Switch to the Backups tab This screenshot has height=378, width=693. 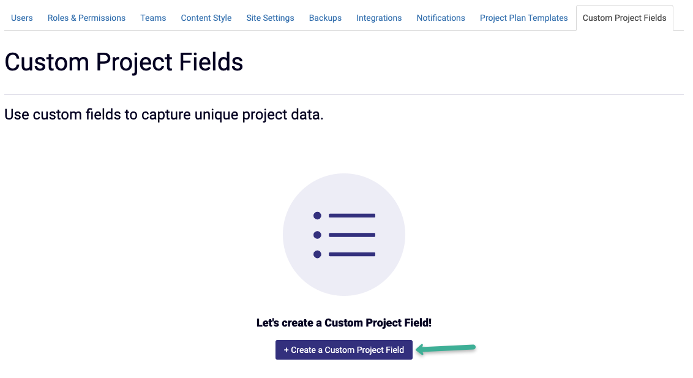[x=325, y=18]
